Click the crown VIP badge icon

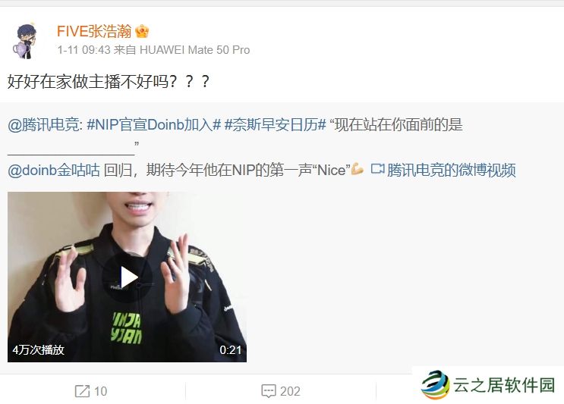point(142,31)
